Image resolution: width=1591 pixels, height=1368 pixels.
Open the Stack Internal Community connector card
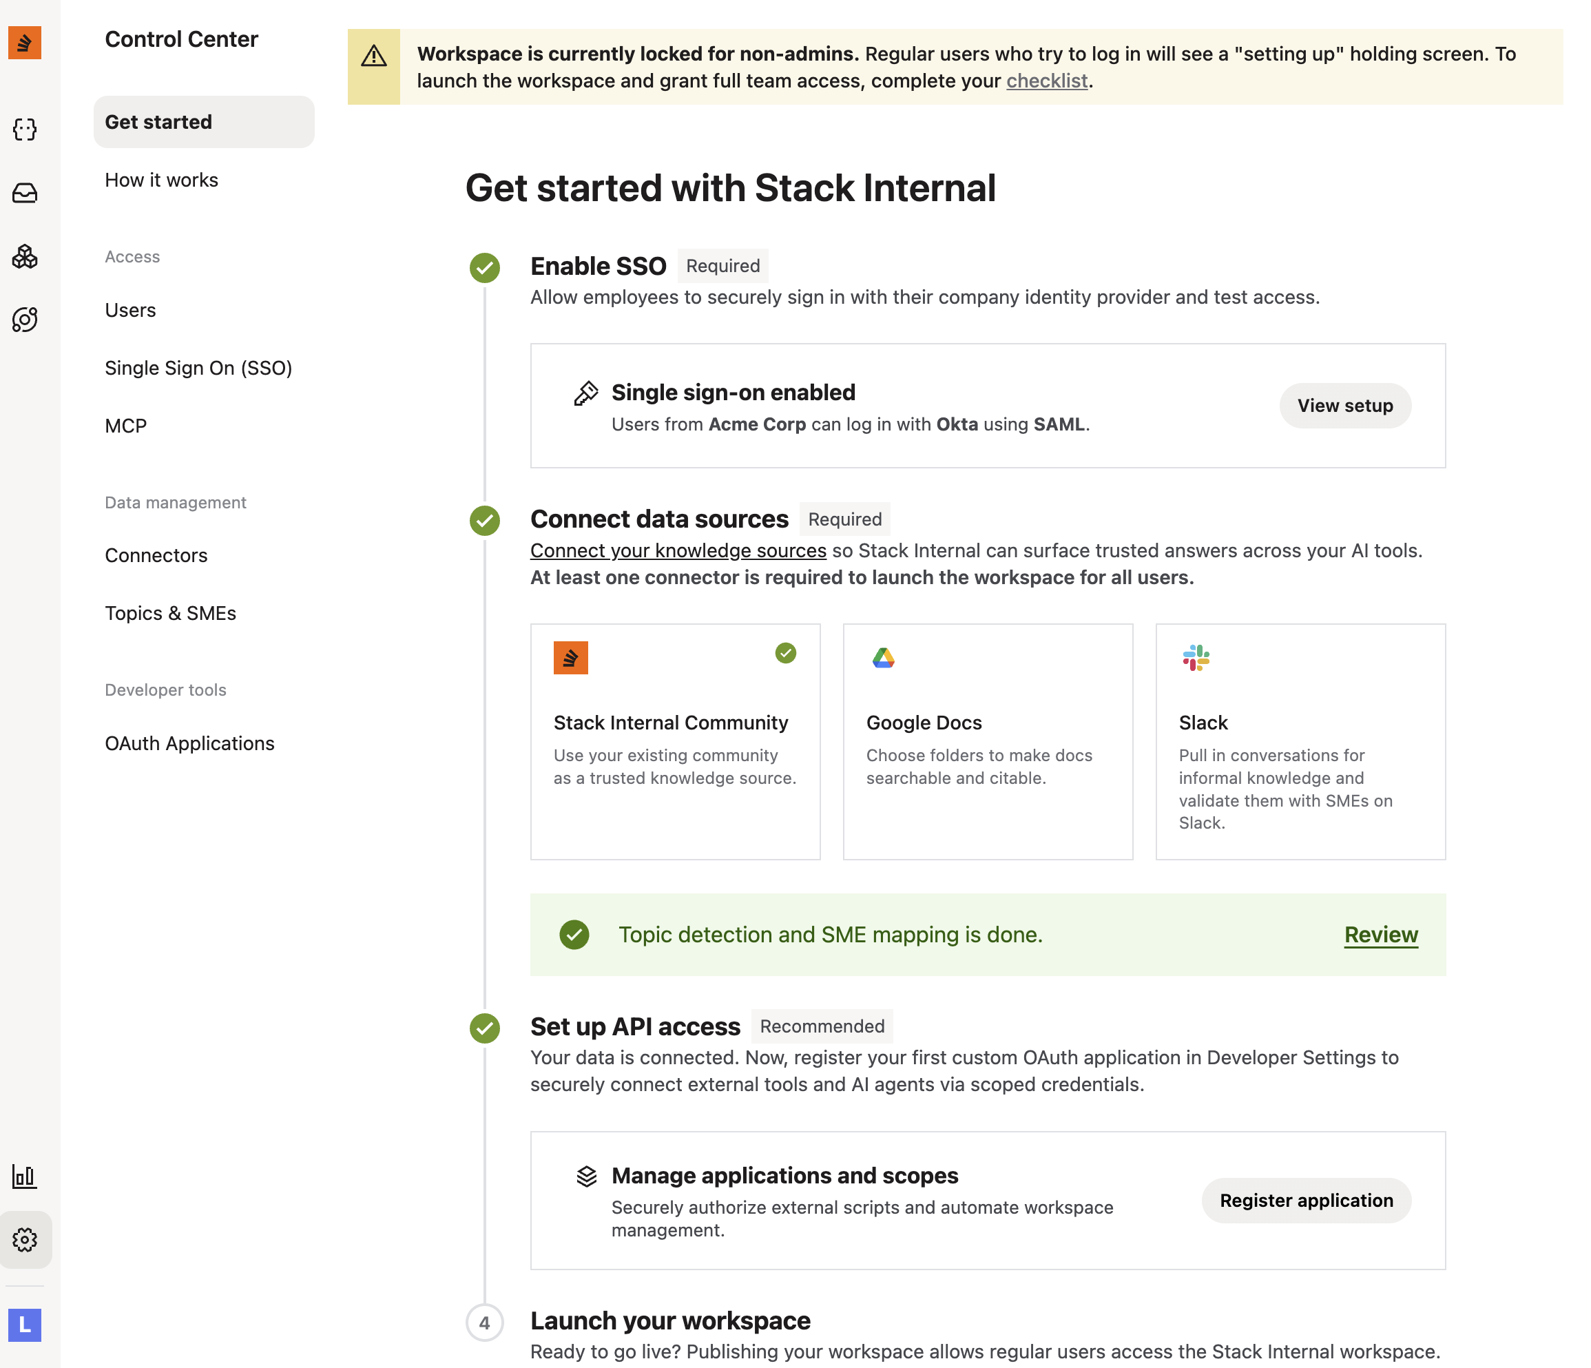[675, 741]
